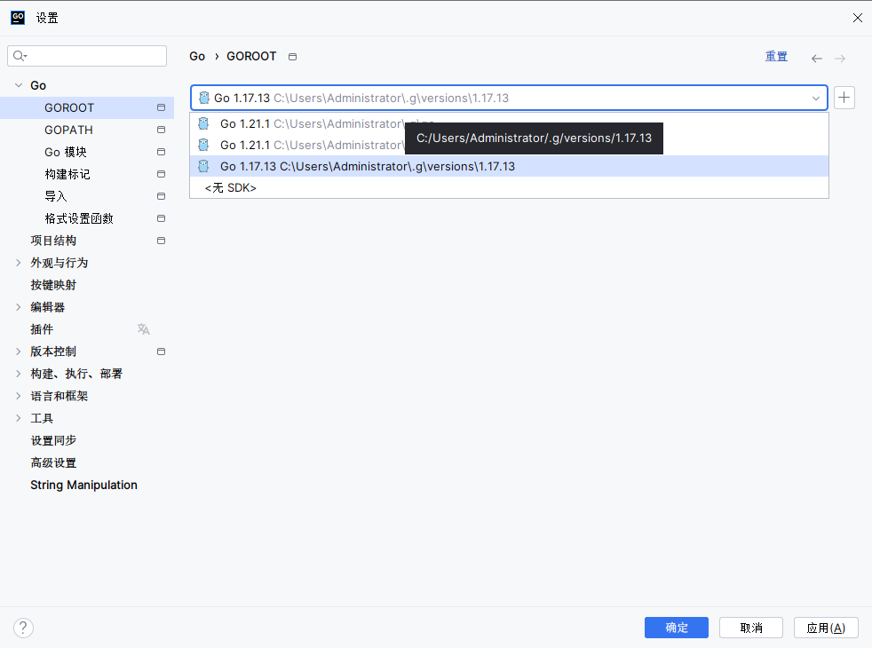This screenshot has height=648, width=872.
Task: Expand the 编辑器 settings section
Action: [x=19, y=307]
